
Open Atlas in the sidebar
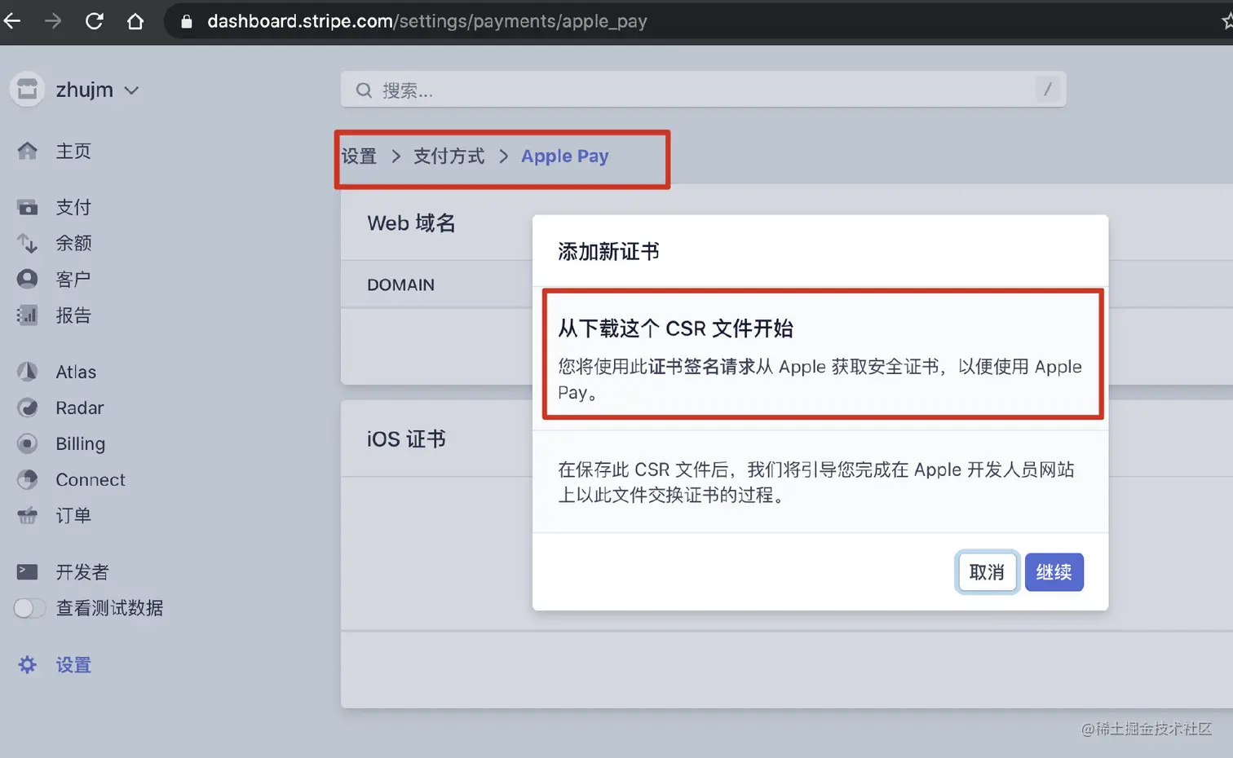tap(76, 372)
